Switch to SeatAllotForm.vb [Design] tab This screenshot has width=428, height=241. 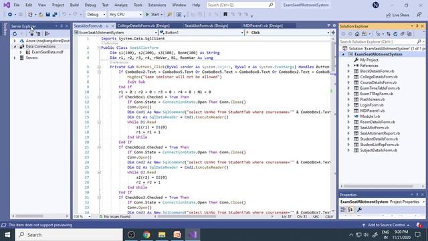[207, 25]
